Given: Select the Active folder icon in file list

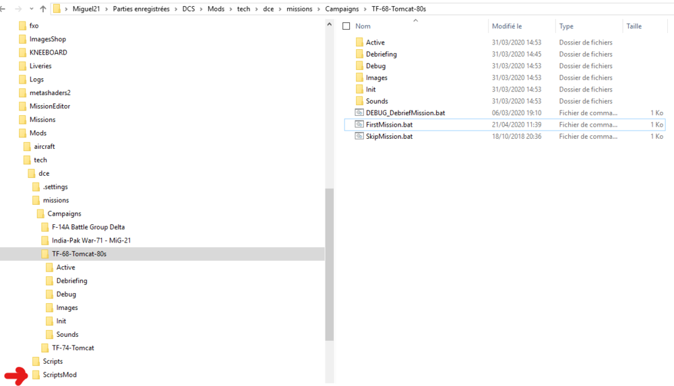Looking at the screenshot, I should pos(359,42).
